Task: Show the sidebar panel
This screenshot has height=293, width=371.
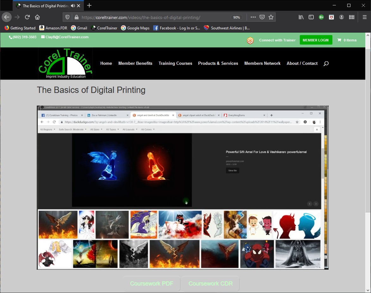Action: 311,17
